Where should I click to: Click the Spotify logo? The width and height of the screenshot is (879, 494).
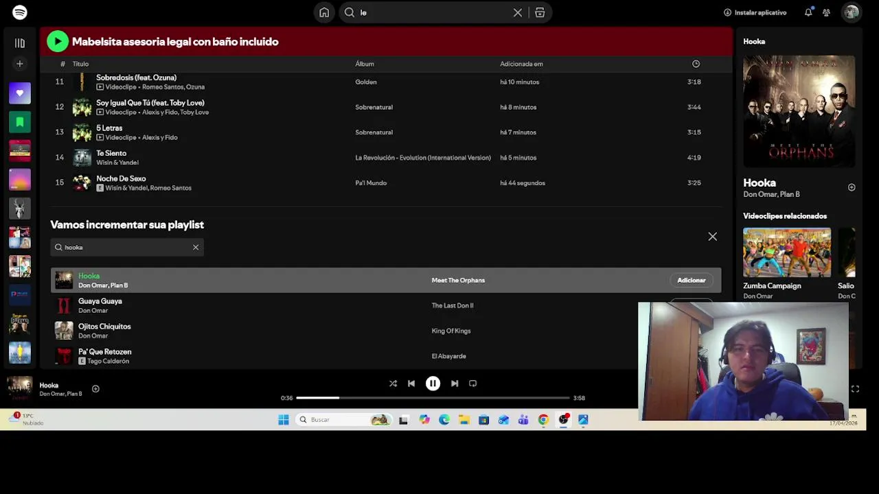point(20,12)
